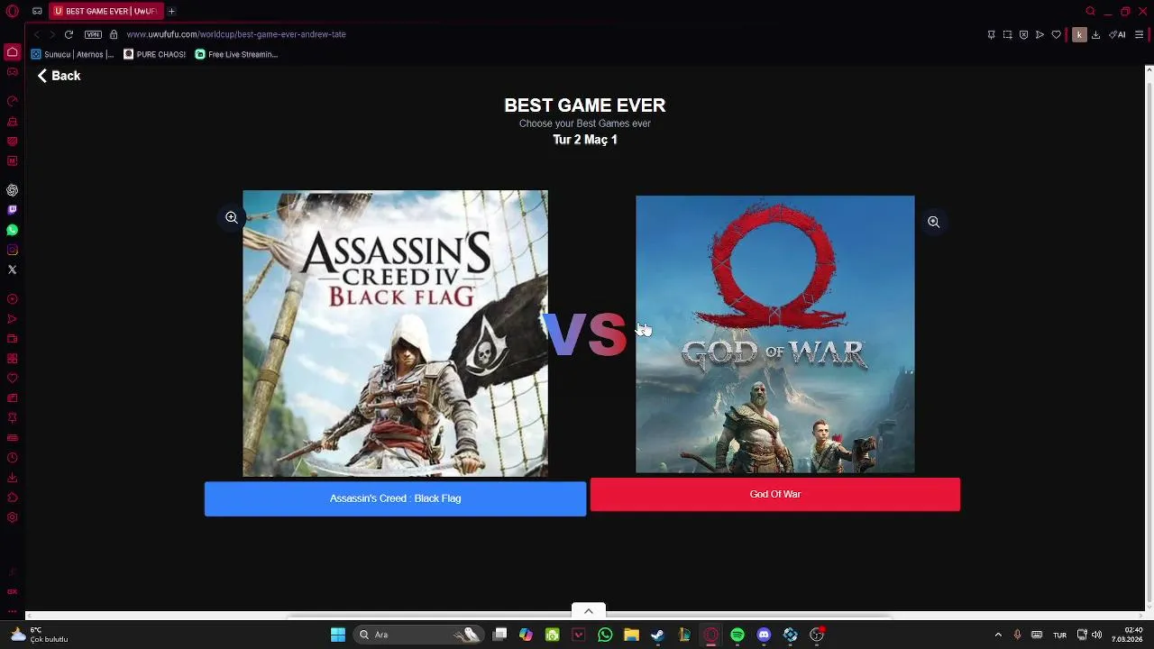1154x649 pixels.
Task: Open the Opera menu logo
Action: 12,11
